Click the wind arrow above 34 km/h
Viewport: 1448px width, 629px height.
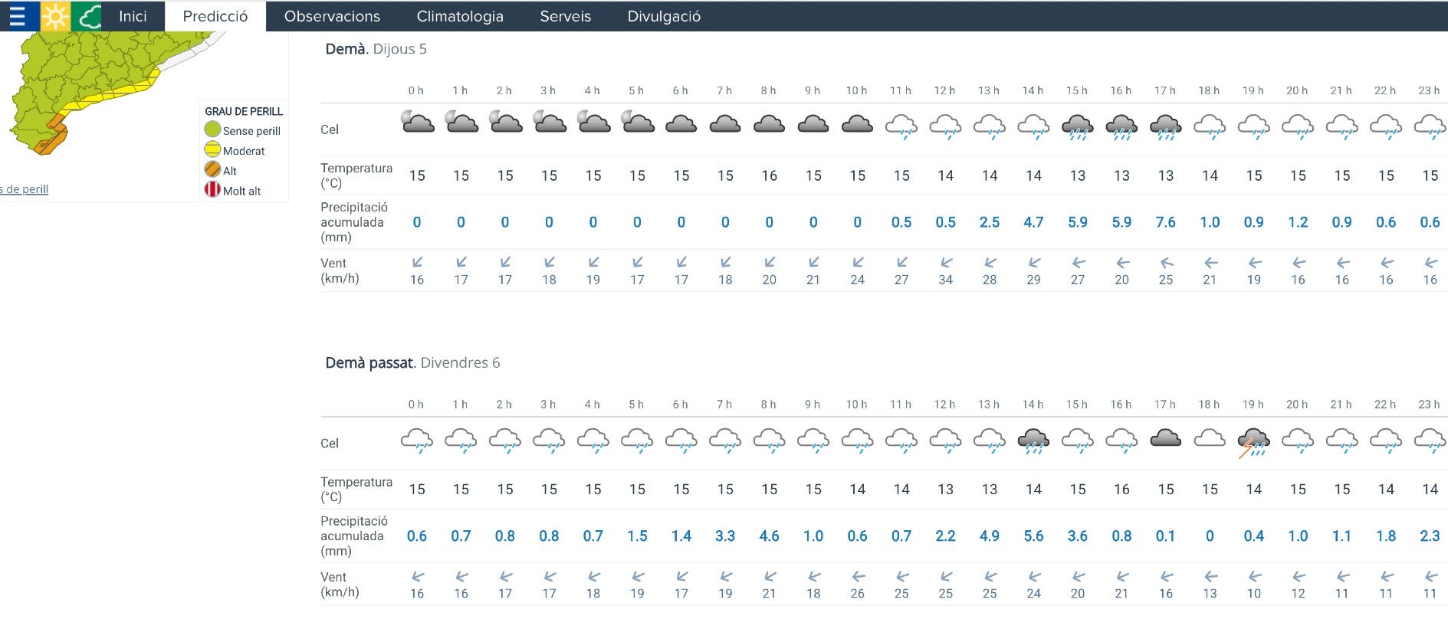[x=946, y=263]
